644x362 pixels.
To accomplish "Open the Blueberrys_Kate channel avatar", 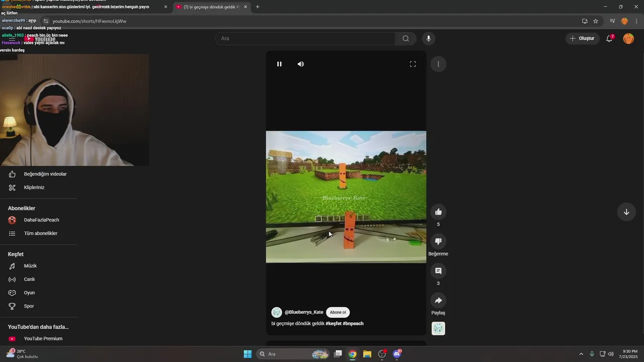I will click(277, 312).
